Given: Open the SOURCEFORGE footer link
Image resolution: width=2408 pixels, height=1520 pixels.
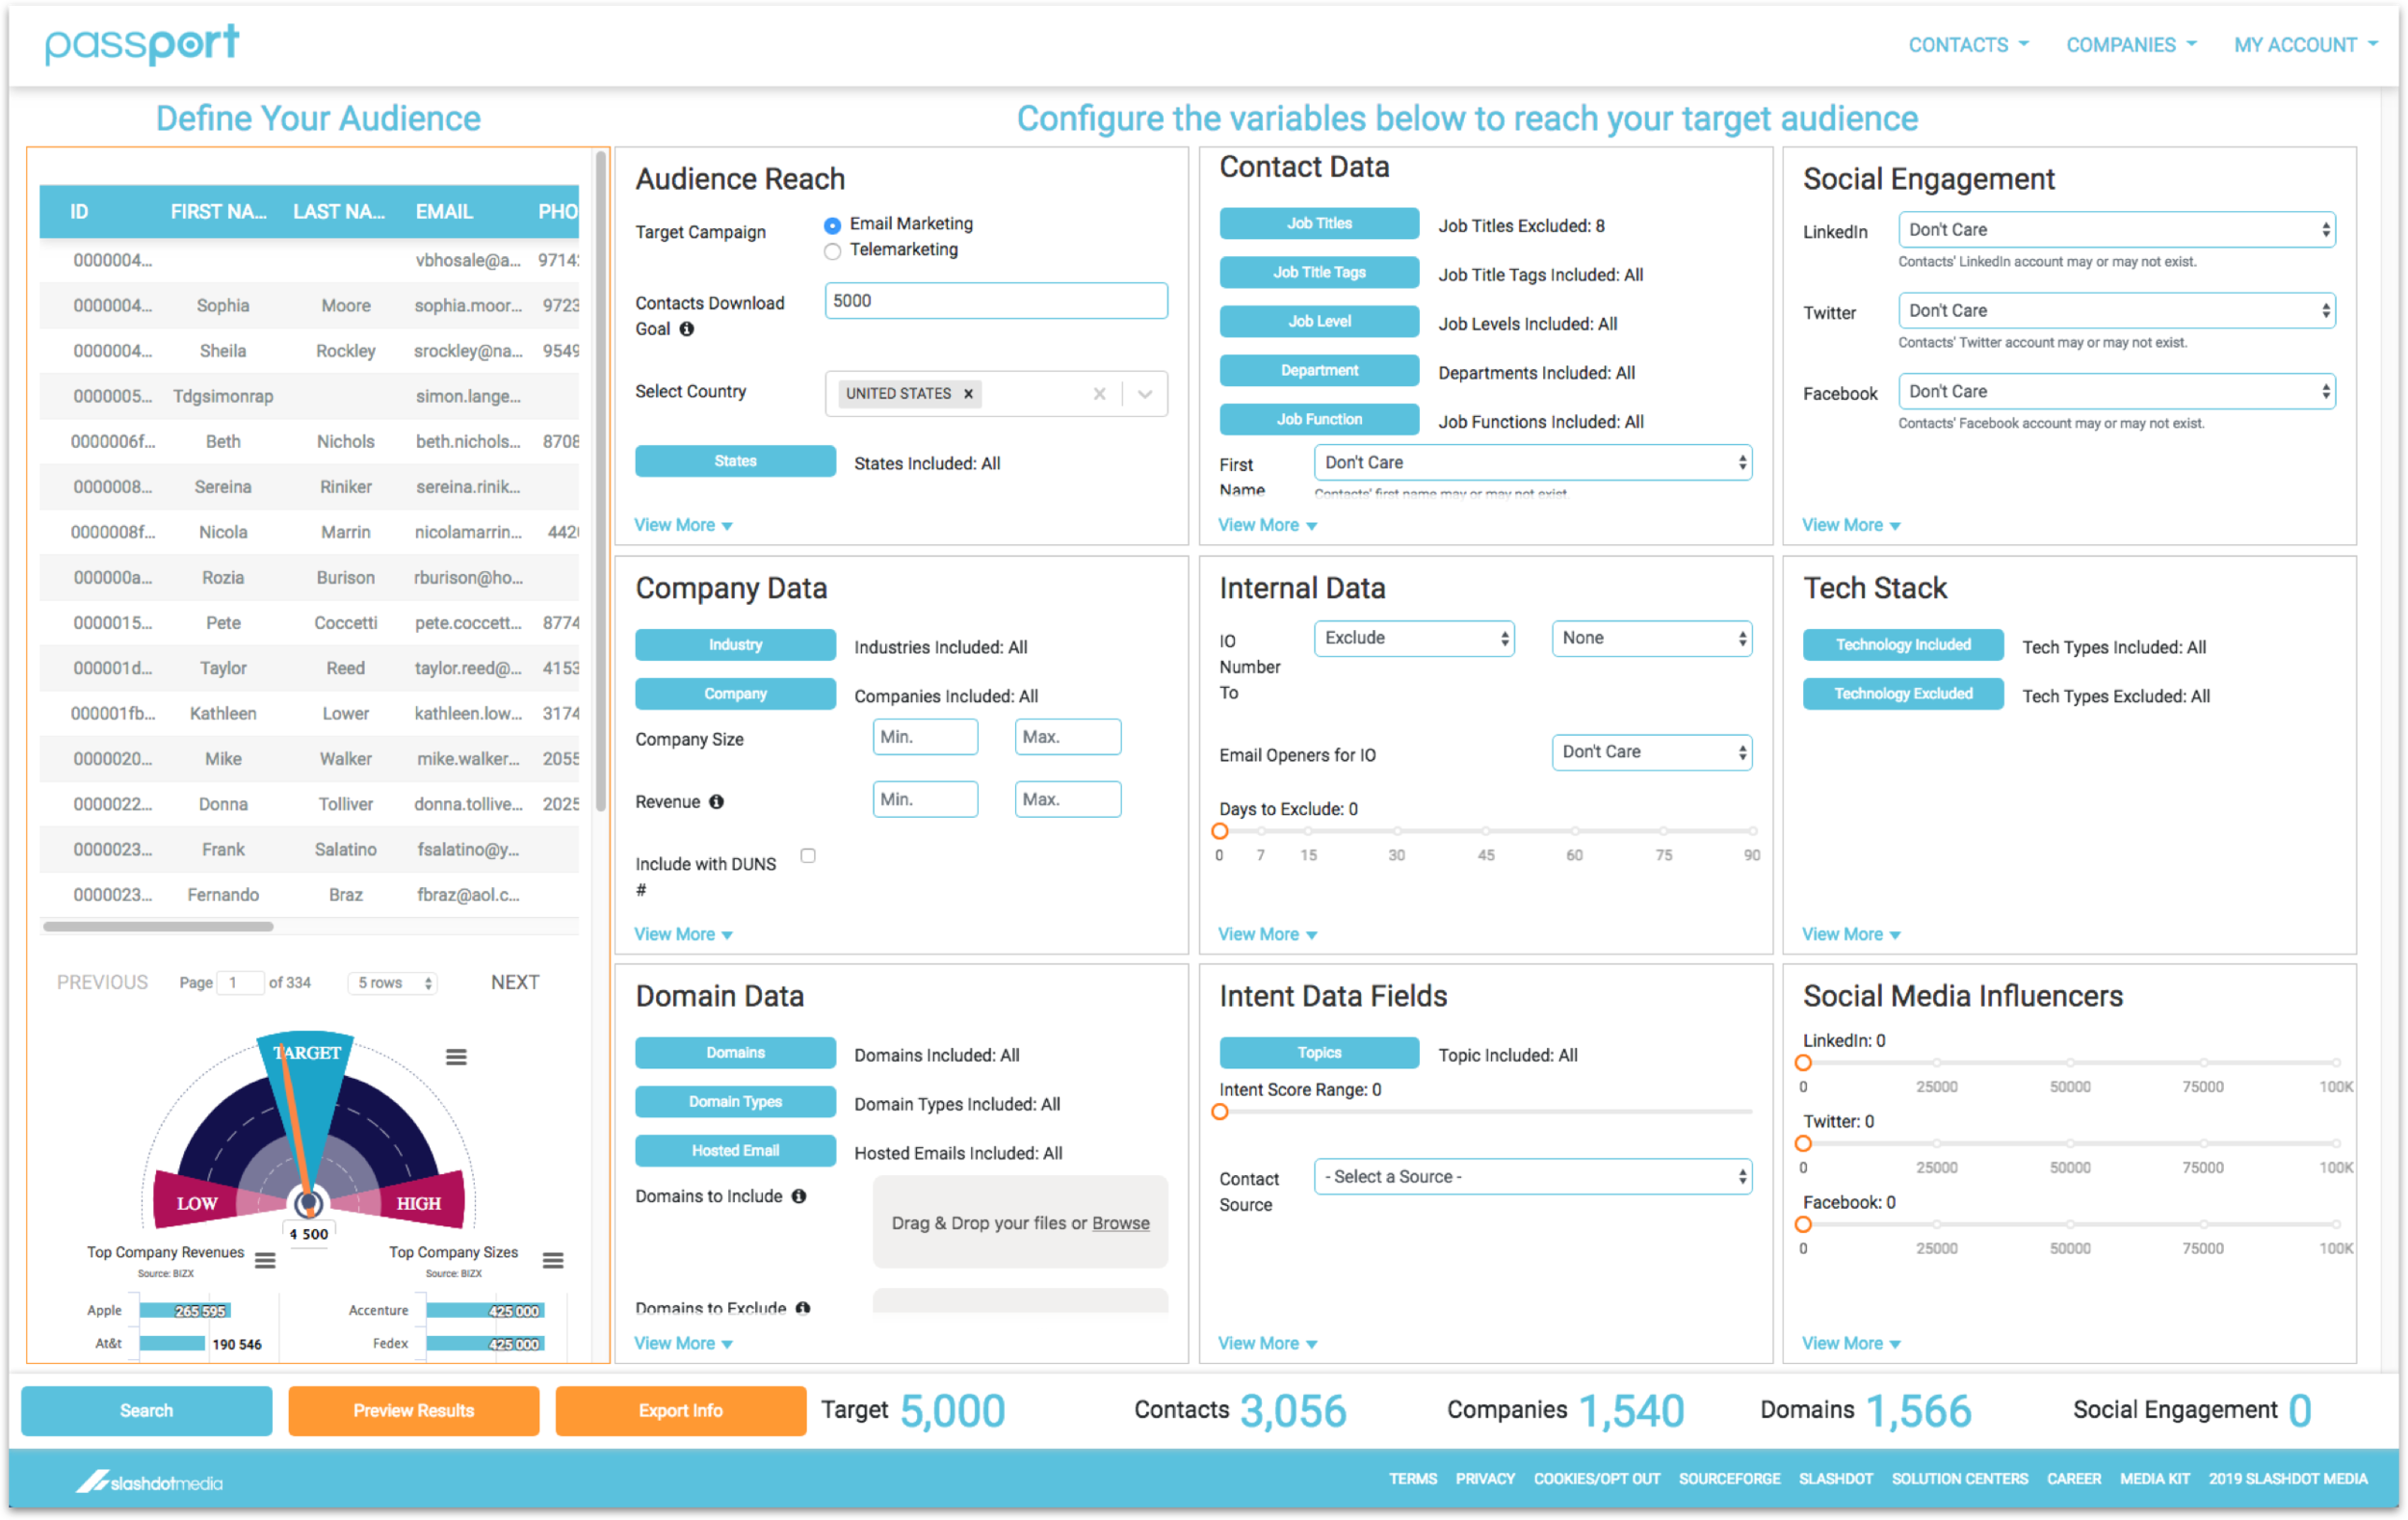Looking at the screenshot, I should pyautogui.click(x=1729, y=1479).
